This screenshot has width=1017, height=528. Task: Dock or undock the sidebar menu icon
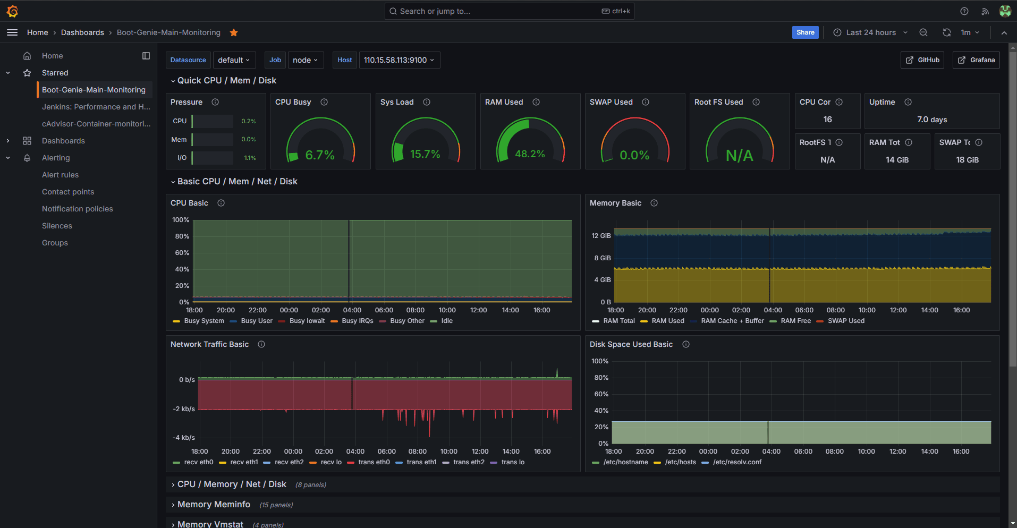[x=146, y=56]
